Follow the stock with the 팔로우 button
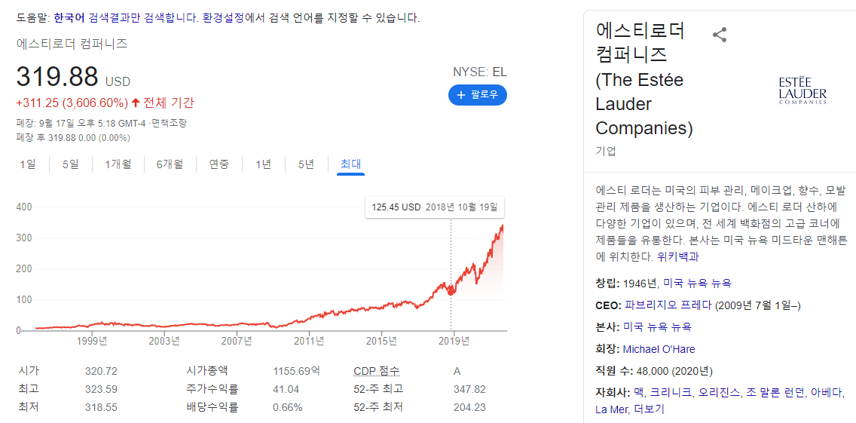The image size is (856, 423). click(477, 95)
